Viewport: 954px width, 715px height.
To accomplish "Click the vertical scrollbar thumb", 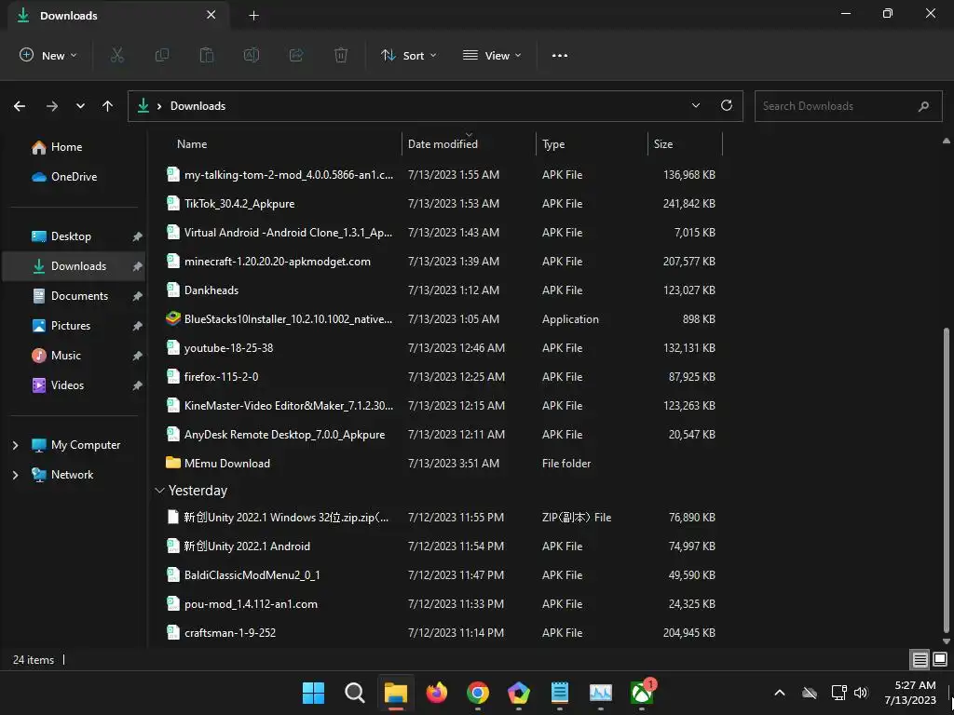I will click(947, 480).
